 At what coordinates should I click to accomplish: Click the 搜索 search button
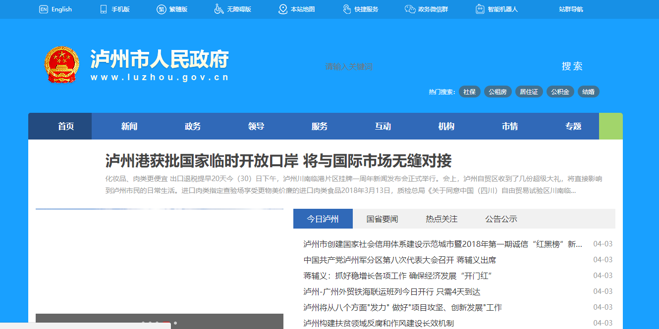click(572, 67)
